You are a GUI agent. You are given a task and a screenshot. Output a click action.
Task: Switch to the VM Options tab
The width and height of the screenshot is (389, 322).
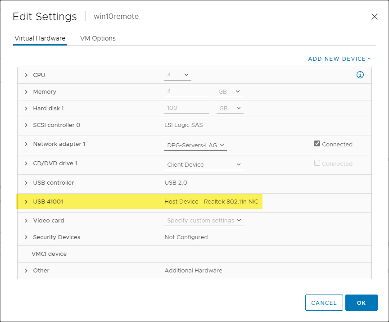98,38
